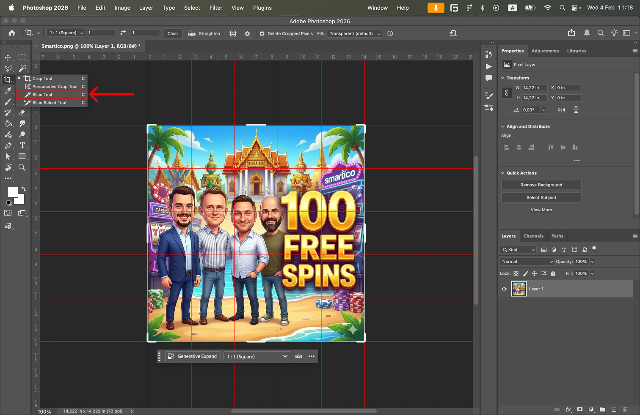Image resolution: width=640 pixels, height=415 pixels.
Task: Open the Fill Transparent (default) dropdown
Action: pyautogui.click(x=355, y=33)
